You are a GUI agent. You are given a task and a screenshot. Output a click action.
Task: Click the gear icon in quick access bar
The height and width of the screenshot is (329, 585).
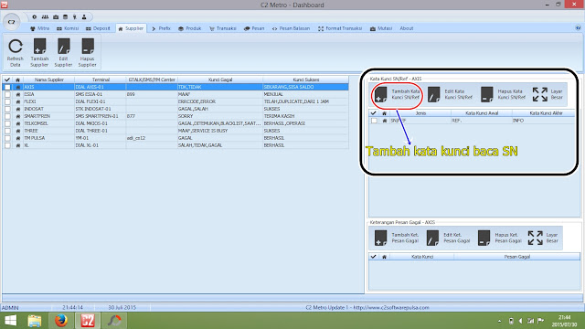(x=35, y=16)
